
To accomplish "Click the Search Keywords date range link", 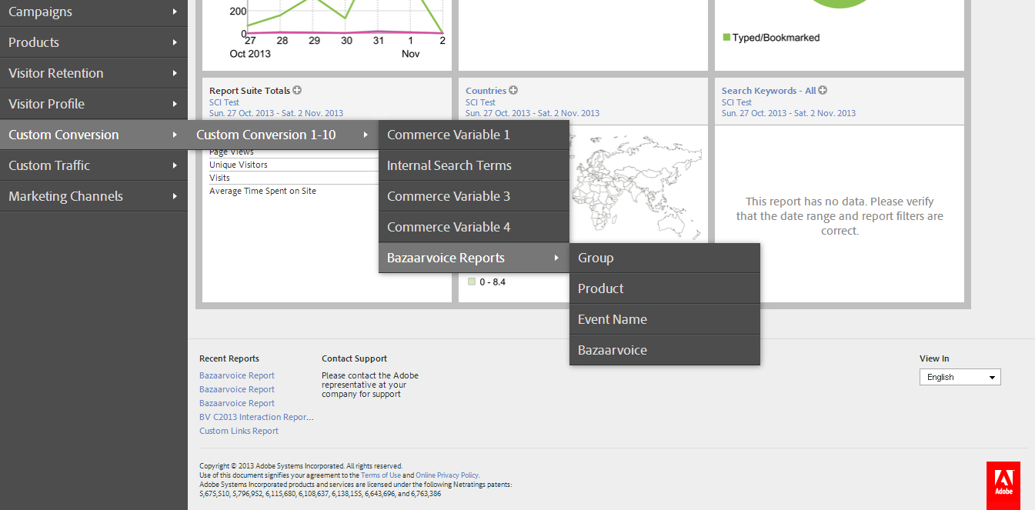I will [789, 113].
